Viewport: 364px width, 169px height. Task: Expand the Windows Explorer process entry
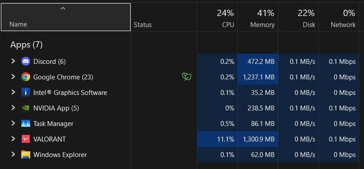tap(13, 154)
